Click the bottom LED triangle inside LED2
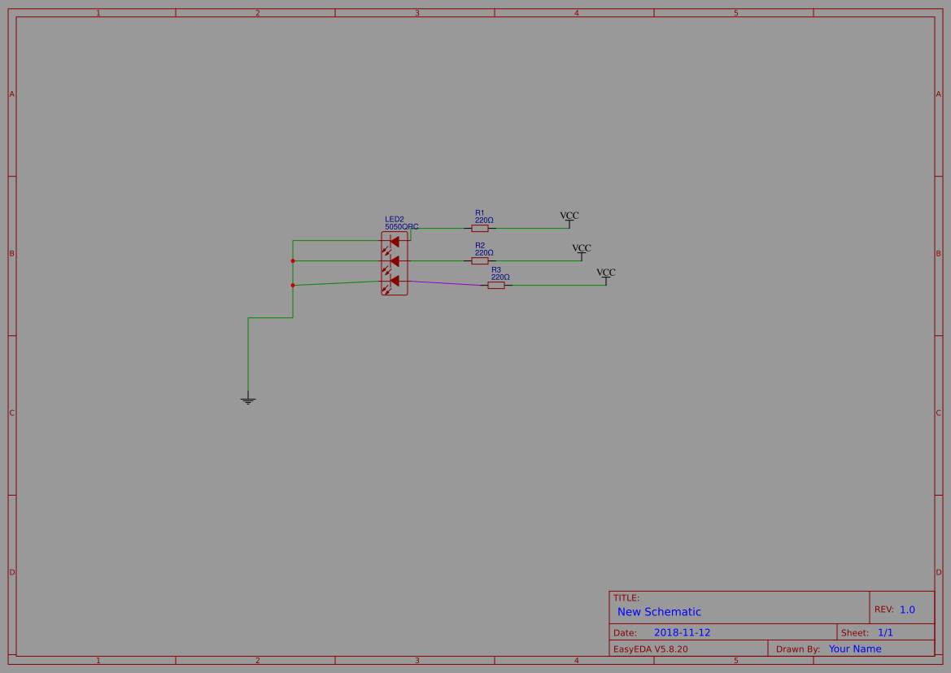This screenshot has width=951, height=673. point(395,280)
